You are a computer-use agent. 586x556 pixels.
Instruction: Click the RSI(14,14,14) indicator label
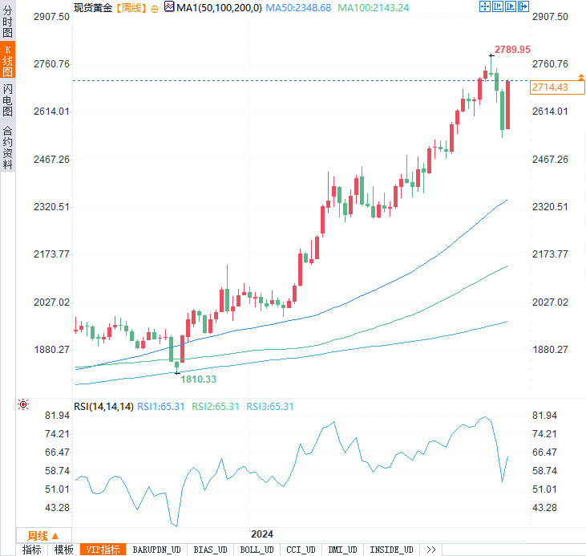103,407
